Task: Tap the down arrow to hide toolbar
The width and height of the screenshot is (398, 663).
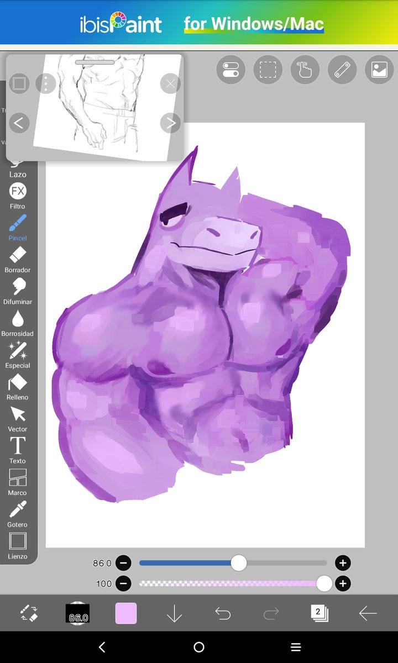Action: [x=174, y=613]
